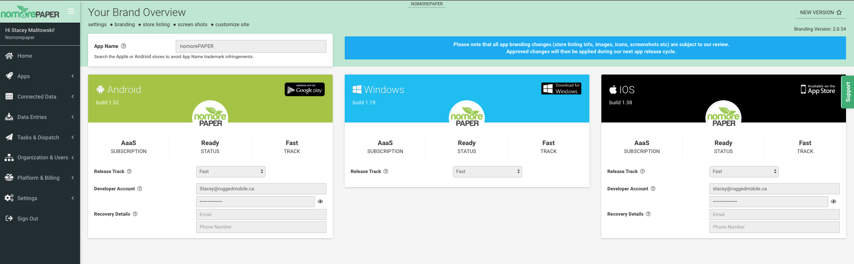This screenshot has height=264, width=854.
Task: Click the IOS developer password field
Action: pos(769,201)
